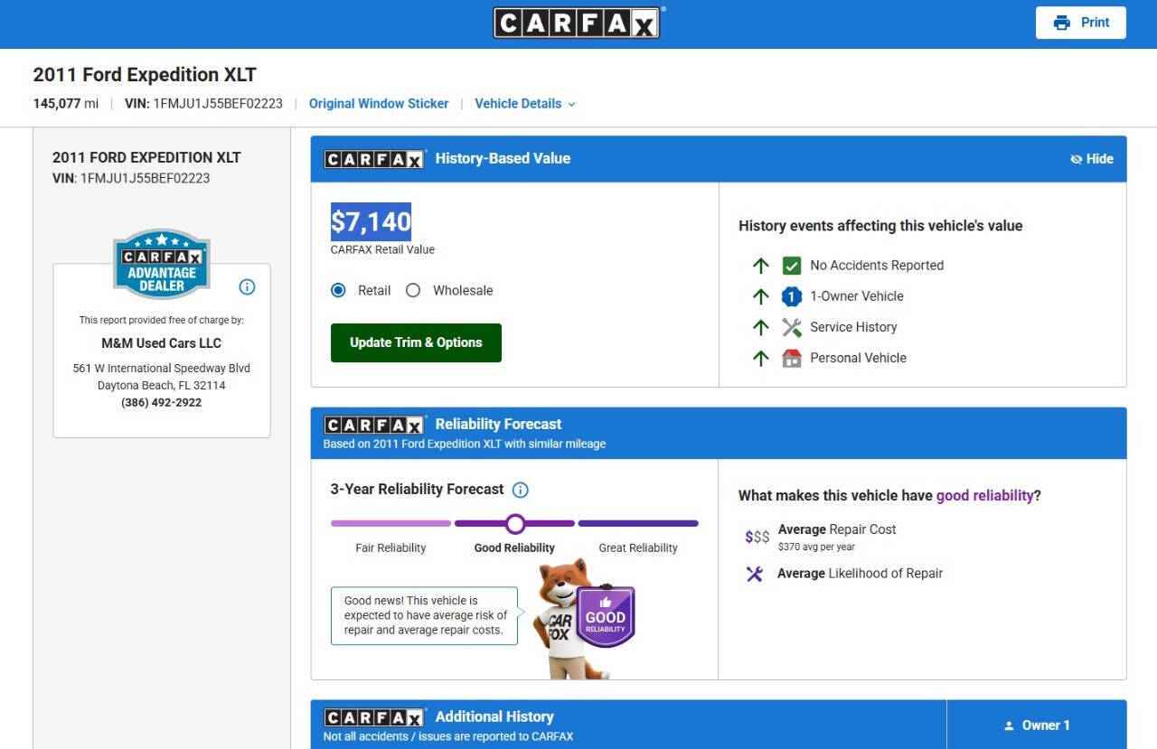The image size is (1157, 749).
Task: Expand the Vehicle Details dropdown
Action: point(525,104)
